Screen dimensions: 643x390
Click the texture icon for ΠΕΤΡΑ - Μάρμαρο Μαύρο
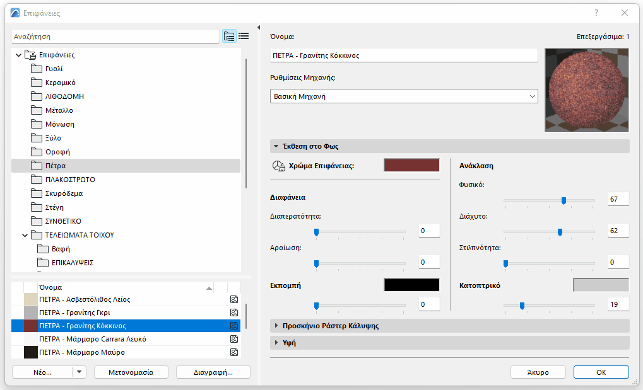coord(233,352)
